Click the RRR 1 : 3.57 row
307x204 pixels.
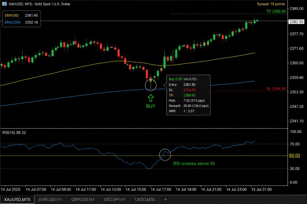tap(181, 111)
